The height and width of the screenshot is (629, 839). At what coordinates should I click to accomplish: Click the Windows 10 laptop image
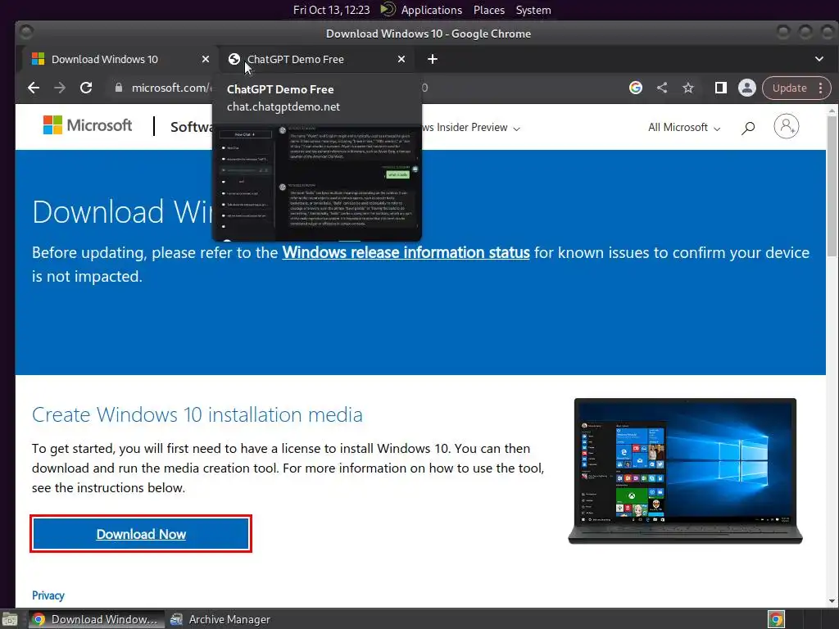pos(685,471)
